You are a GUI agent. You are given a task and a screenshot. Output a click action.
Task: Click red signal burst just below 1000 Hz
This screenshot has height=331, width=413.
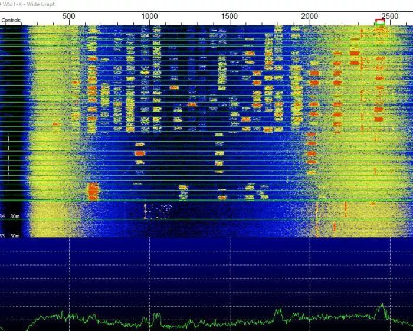click(140, 153)
